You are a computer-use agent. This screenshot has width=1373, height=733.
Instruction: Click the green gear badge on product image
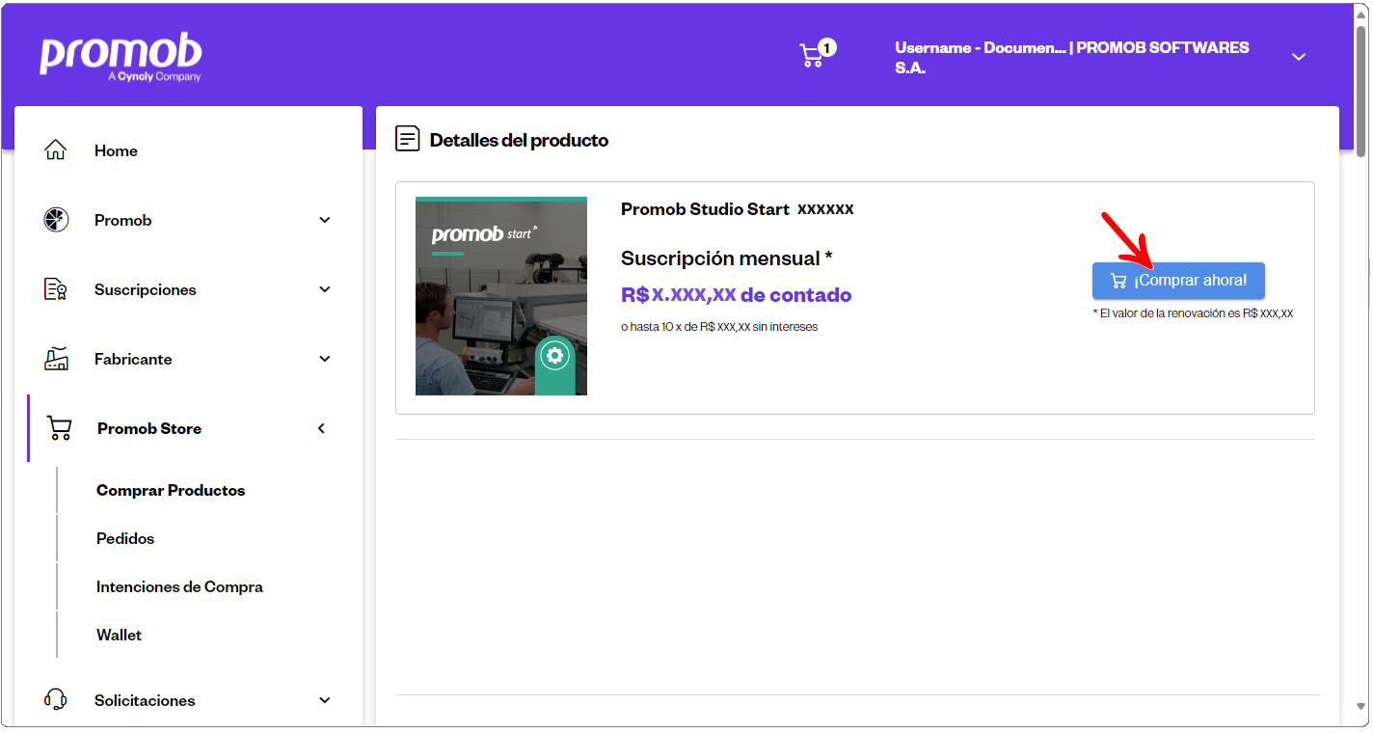pyautogui.click(x=554, y=355)
